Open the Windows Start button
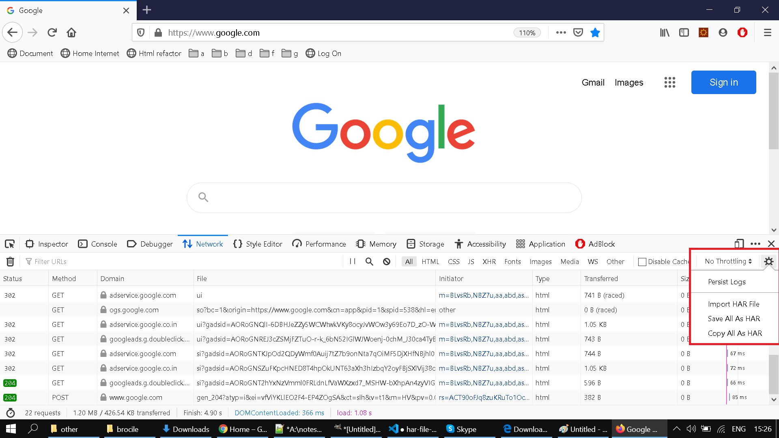Screen dimensions: 779x438 click(x=11, y=429)
